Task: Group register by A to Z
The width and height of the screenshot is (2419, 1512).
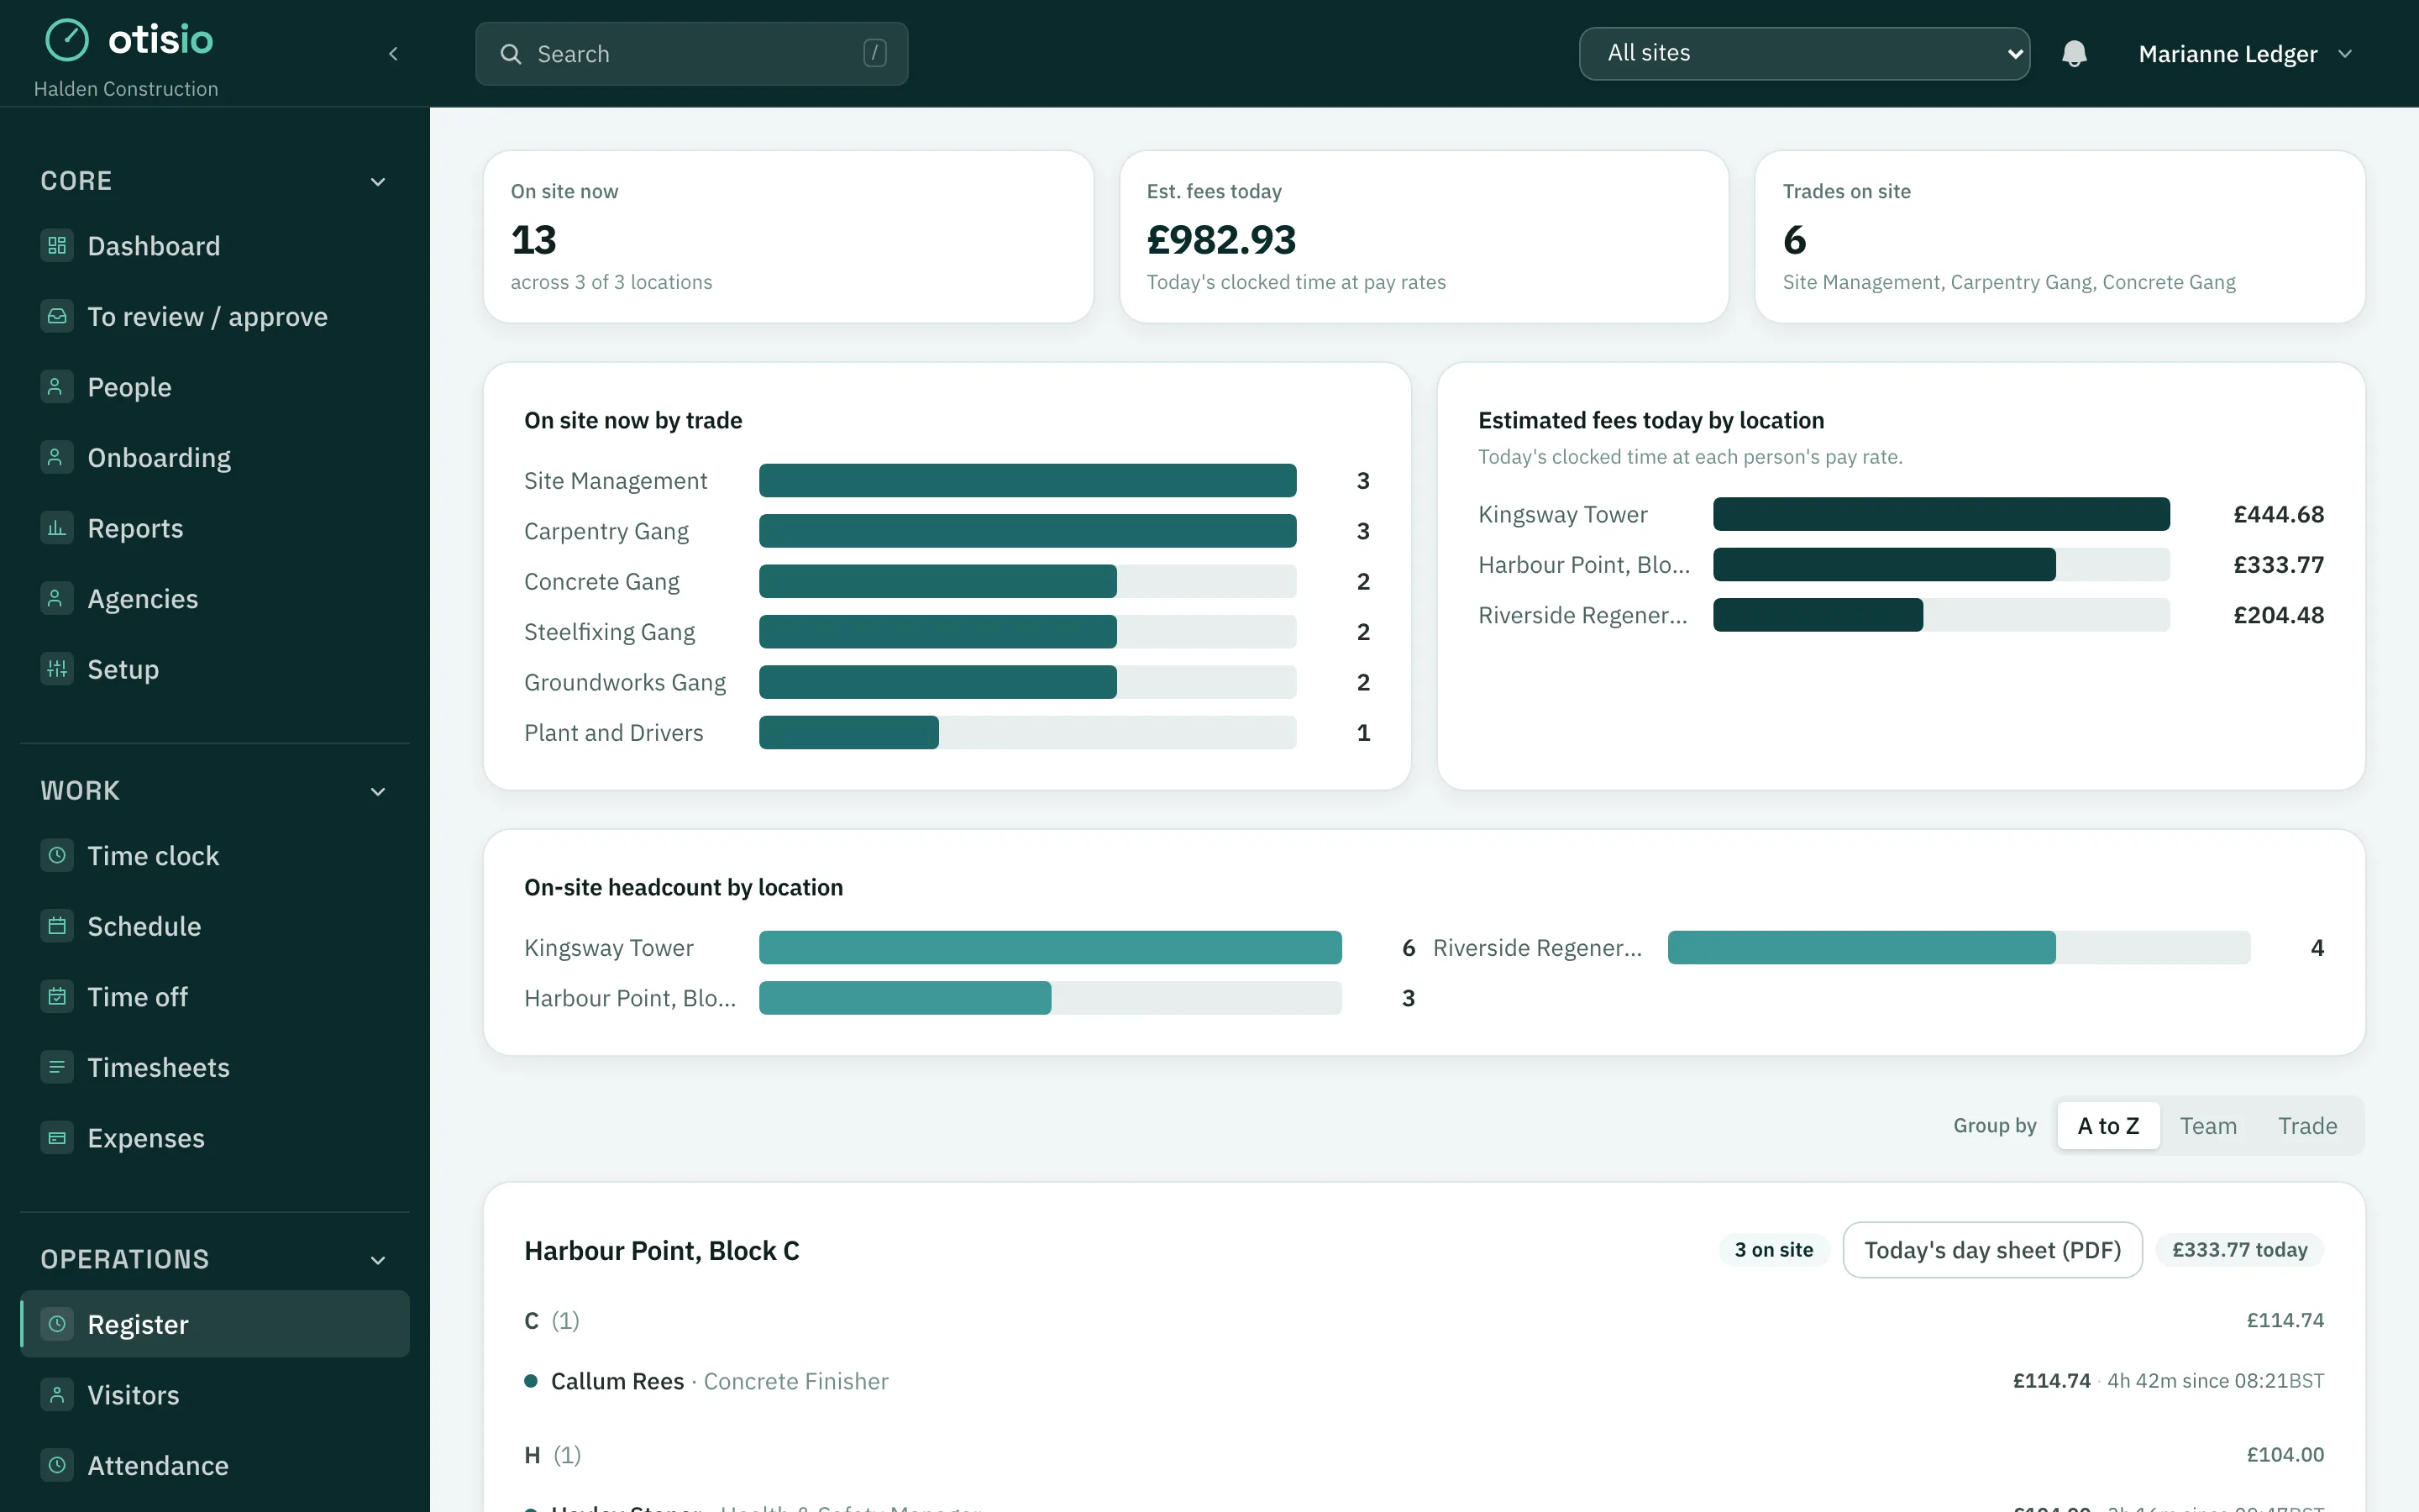Action: coord(2108,1126)
